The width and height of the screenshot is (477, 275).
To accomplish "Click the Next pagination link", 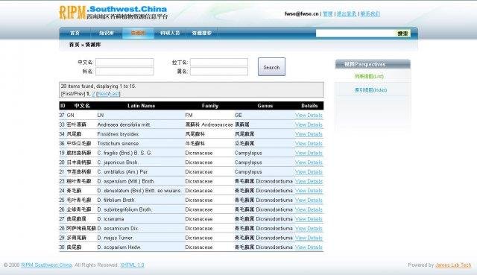I will (103, 94).
